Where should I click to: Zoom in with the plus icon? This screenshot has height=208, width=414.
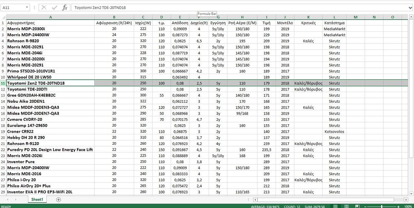pyautogui.click(x=398, y=206)
